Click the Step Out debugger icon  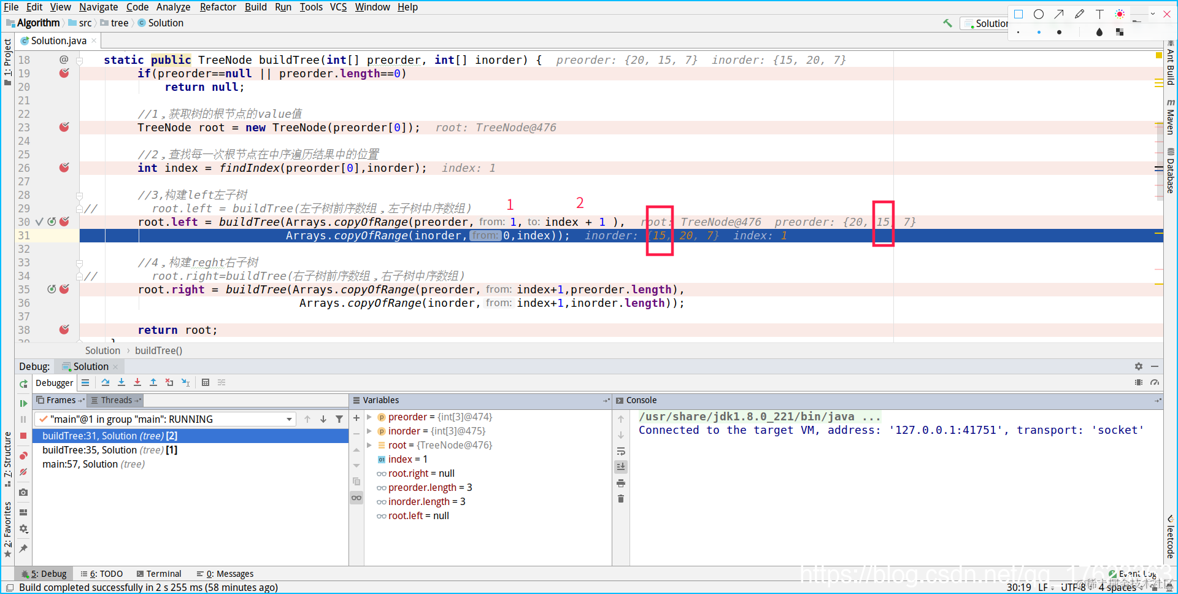153,382
